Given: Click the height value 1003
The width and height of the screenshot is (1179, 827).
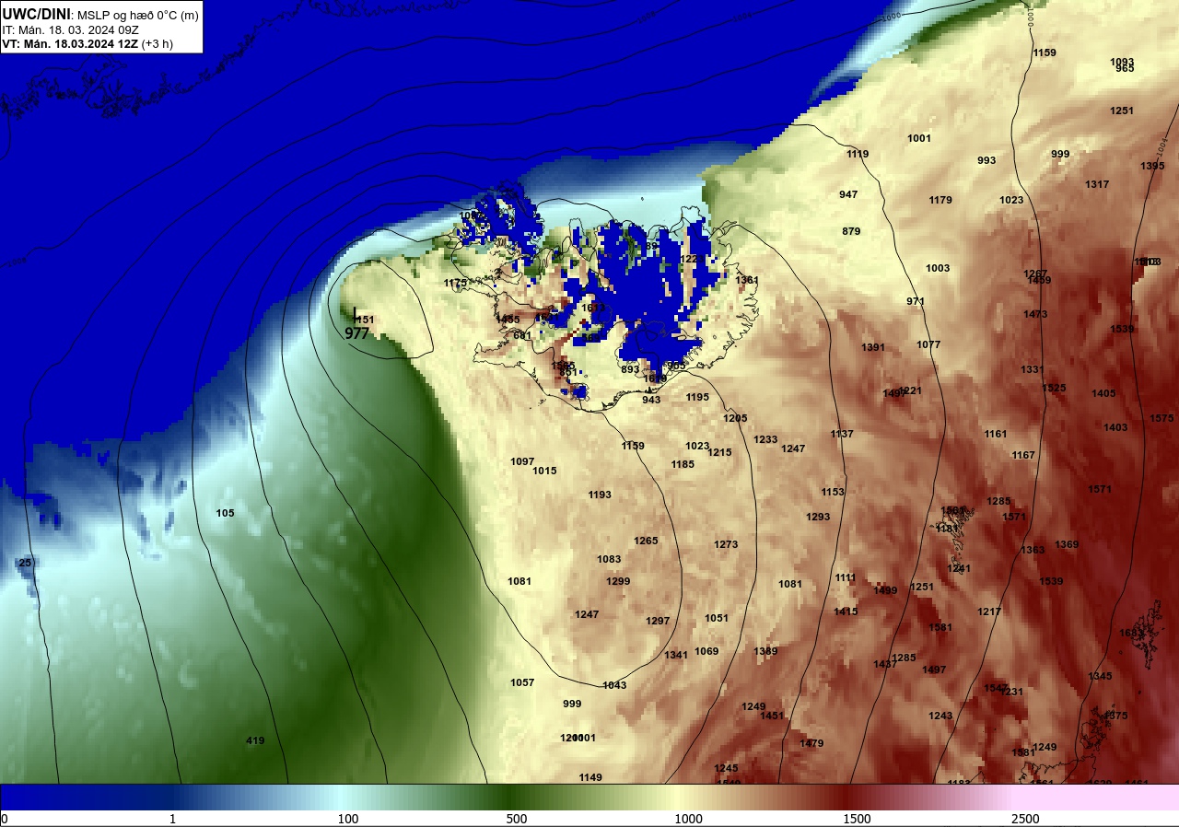Looking at the screenshot, I should (938, 268).
